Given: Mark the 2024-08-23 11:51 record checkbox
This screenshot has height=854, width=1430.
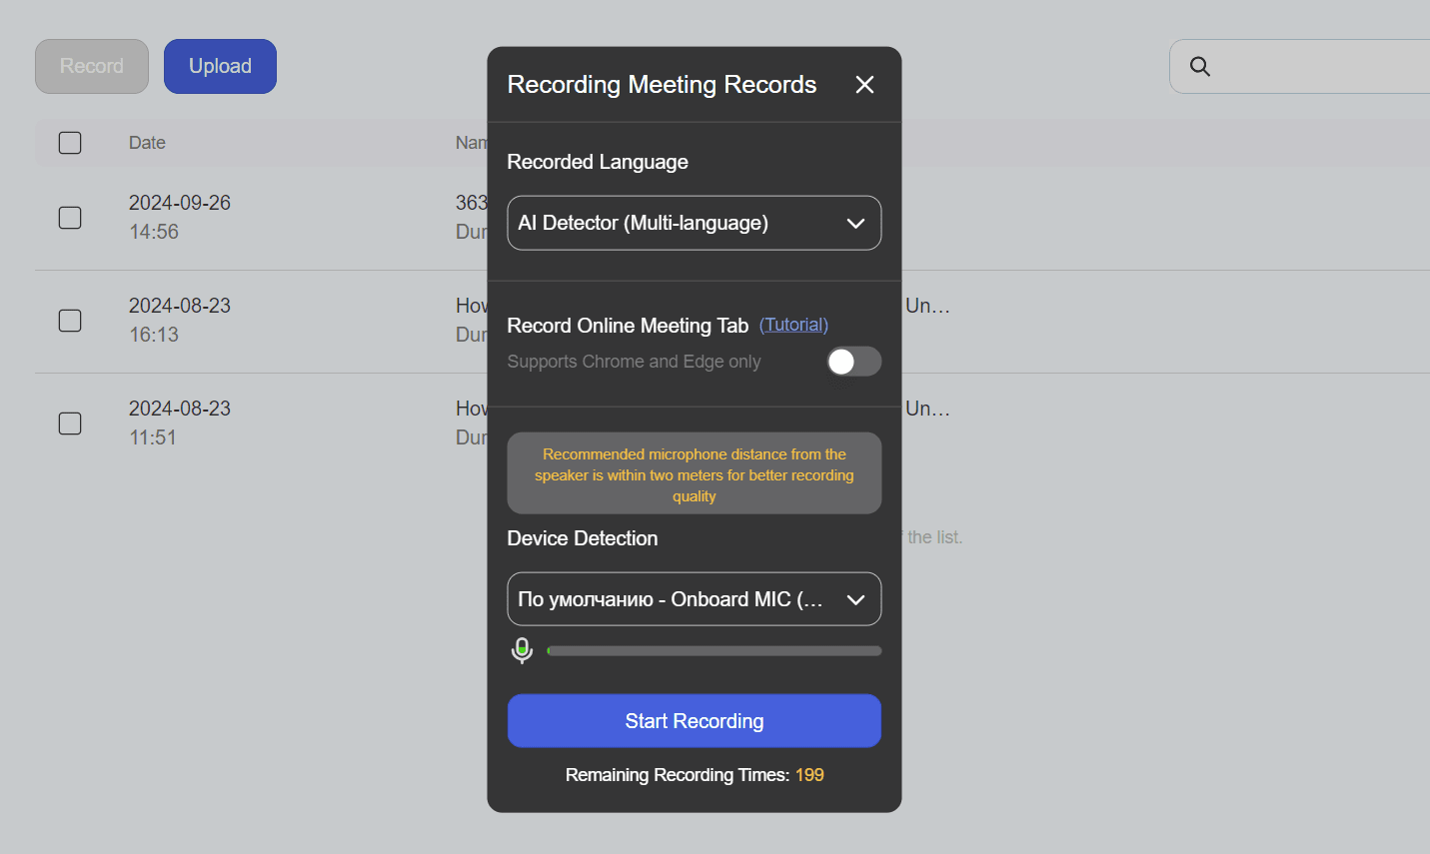Looking at the screenshot, I should pyautogui.click(x=70, y=424).
